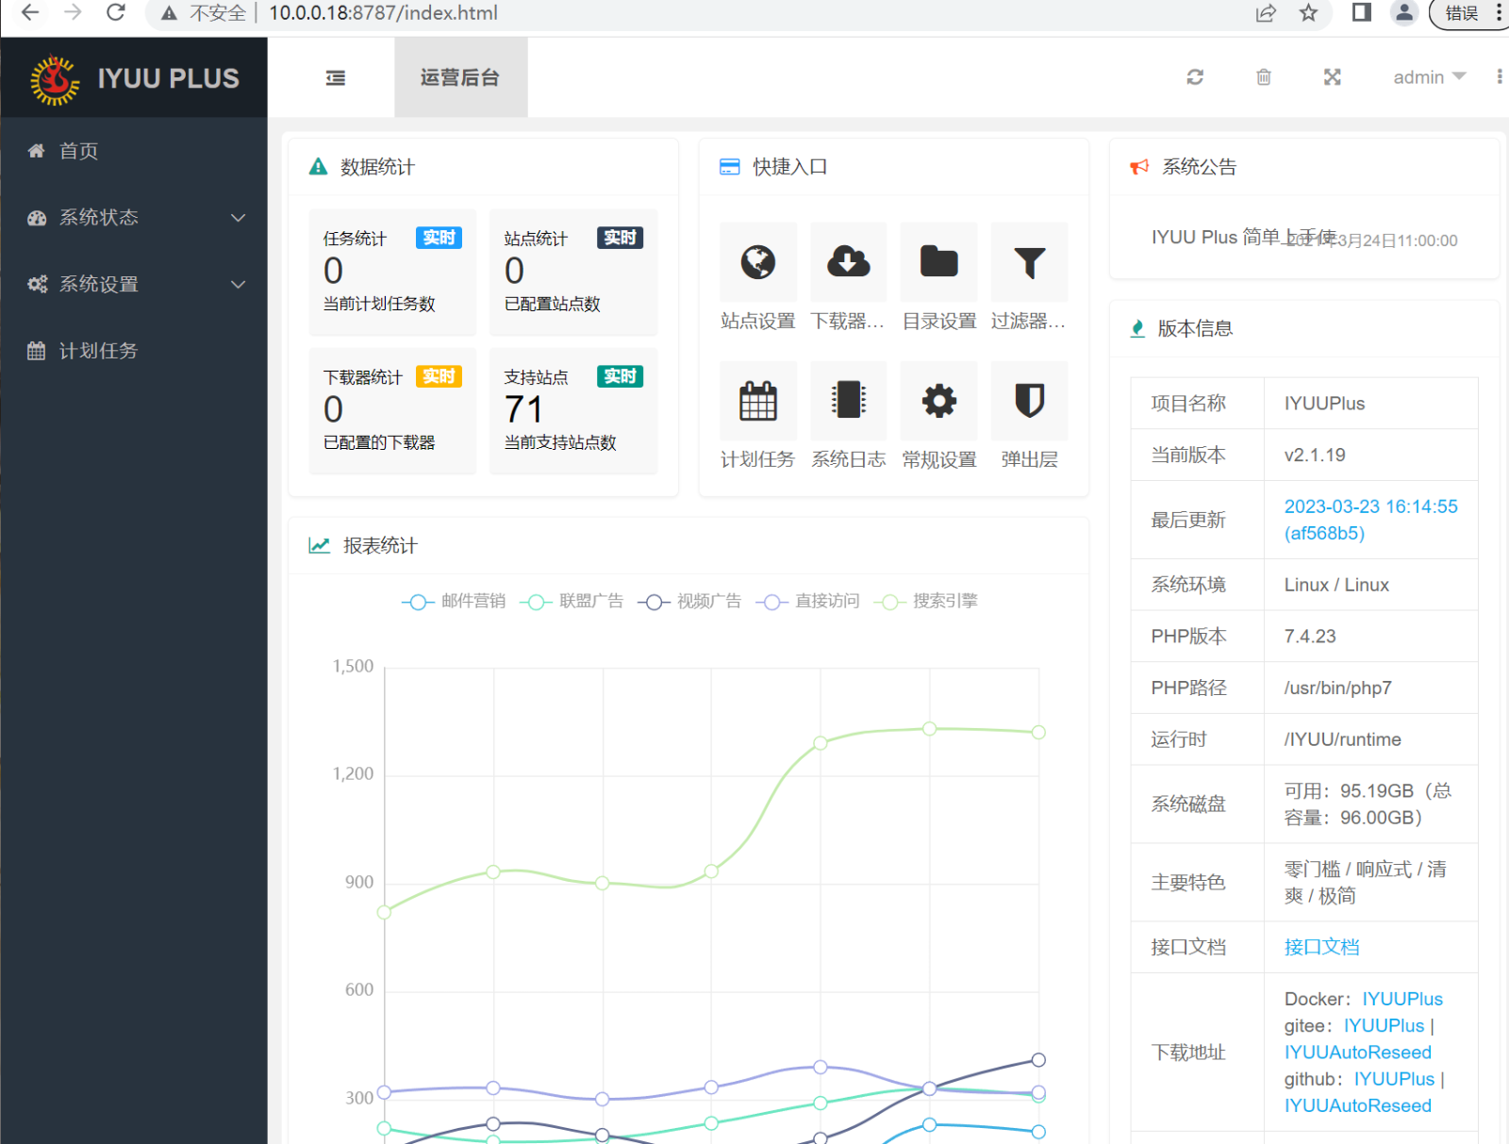The width and height of the screenshot is (1509, 1144).
Task: View 系统日志 via the chip icon
Action: point(848,401)
